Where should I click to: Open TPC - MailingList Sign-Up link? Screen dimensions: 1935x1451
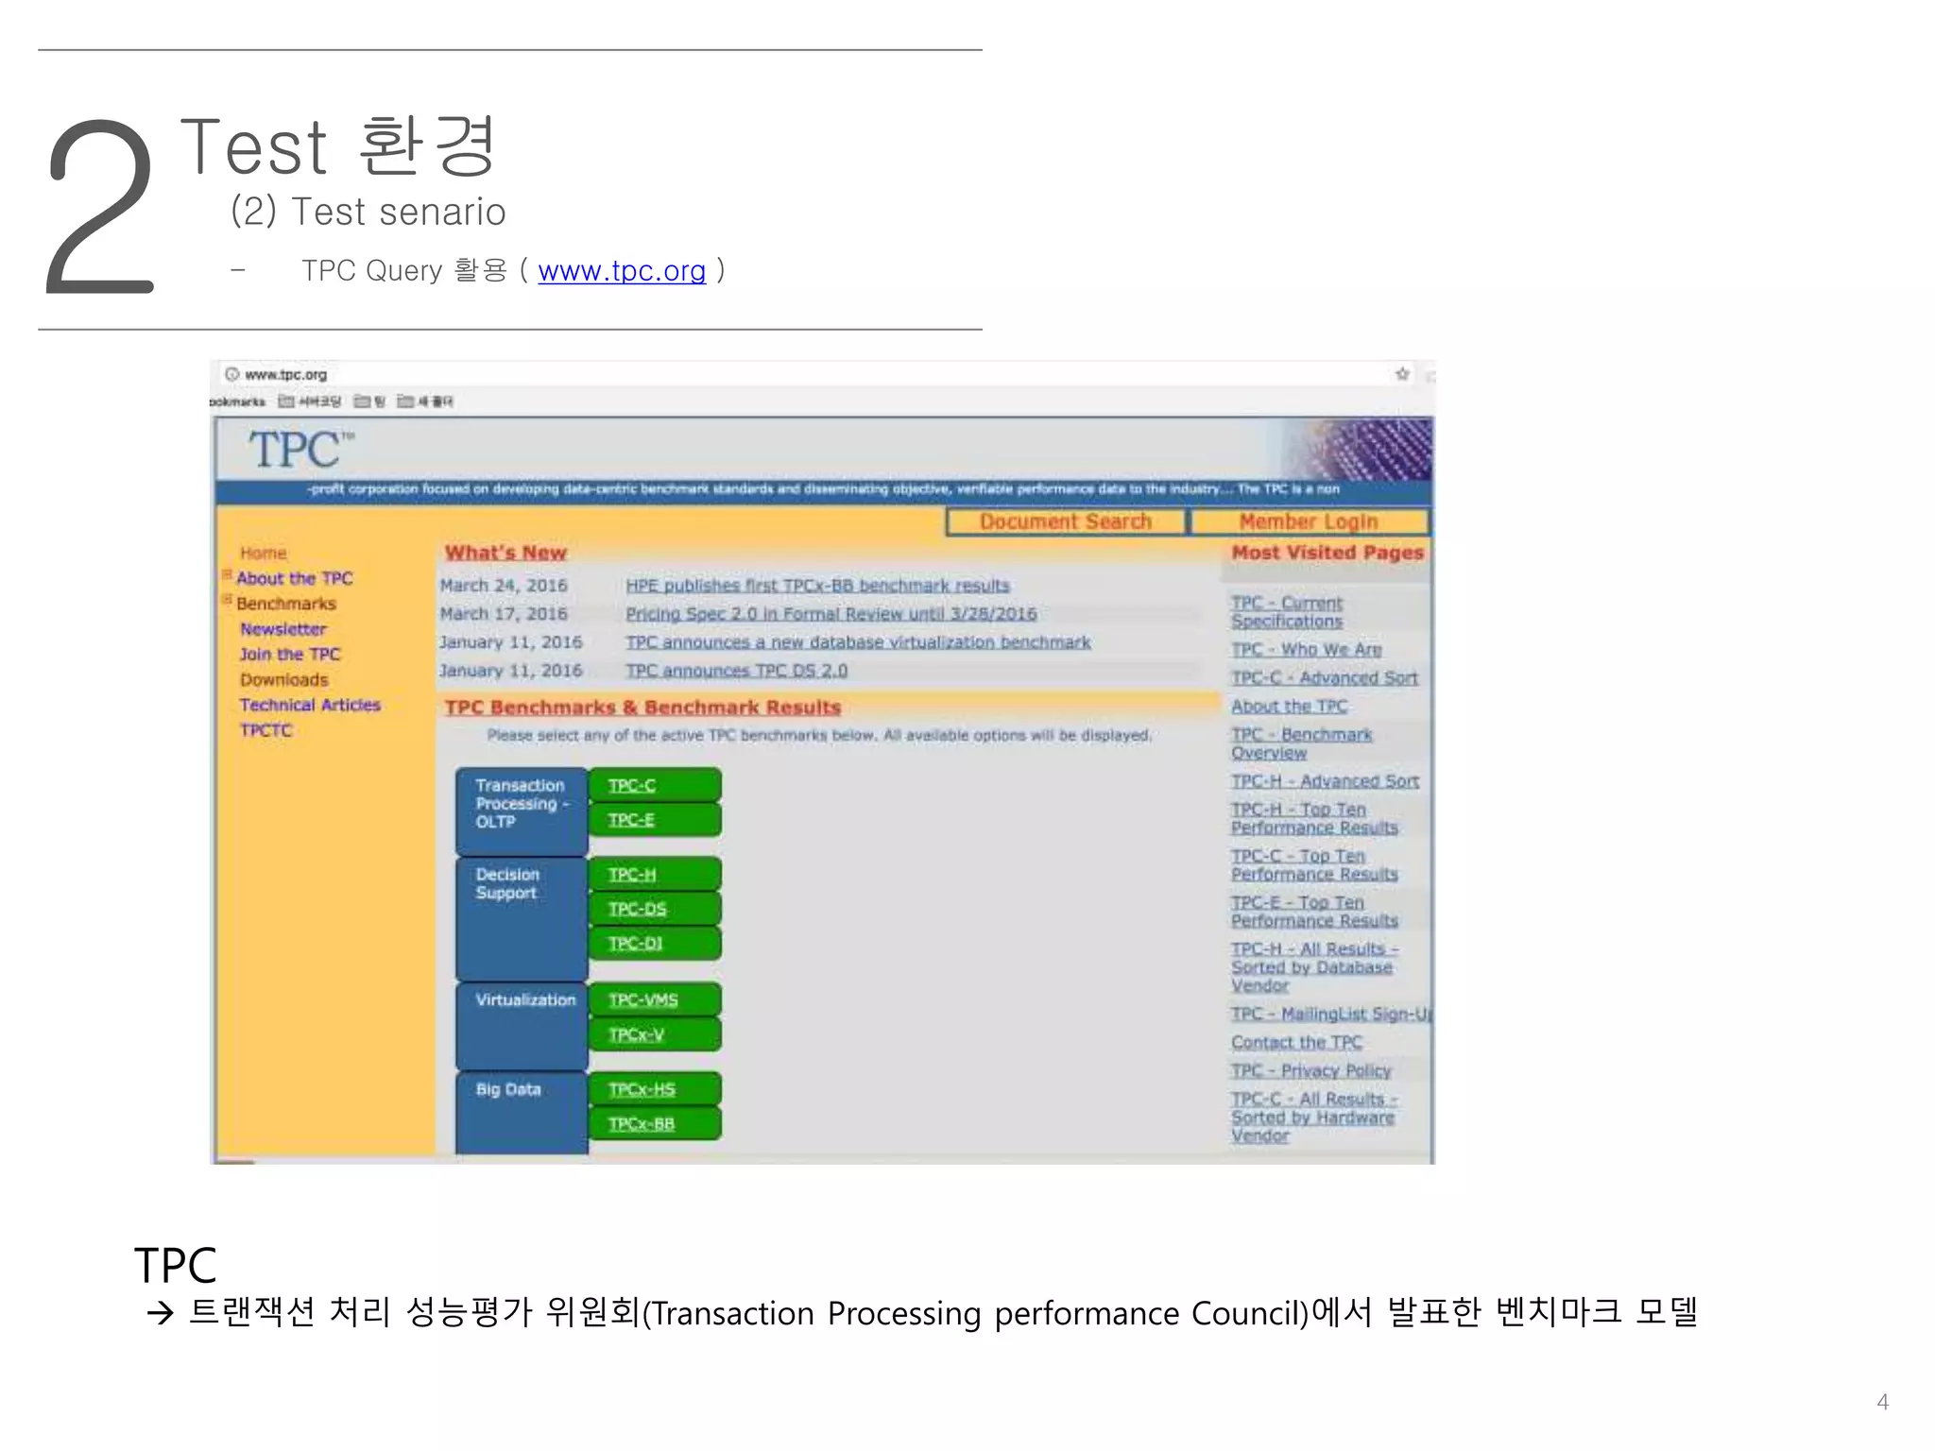[x=1331, y=1015]
